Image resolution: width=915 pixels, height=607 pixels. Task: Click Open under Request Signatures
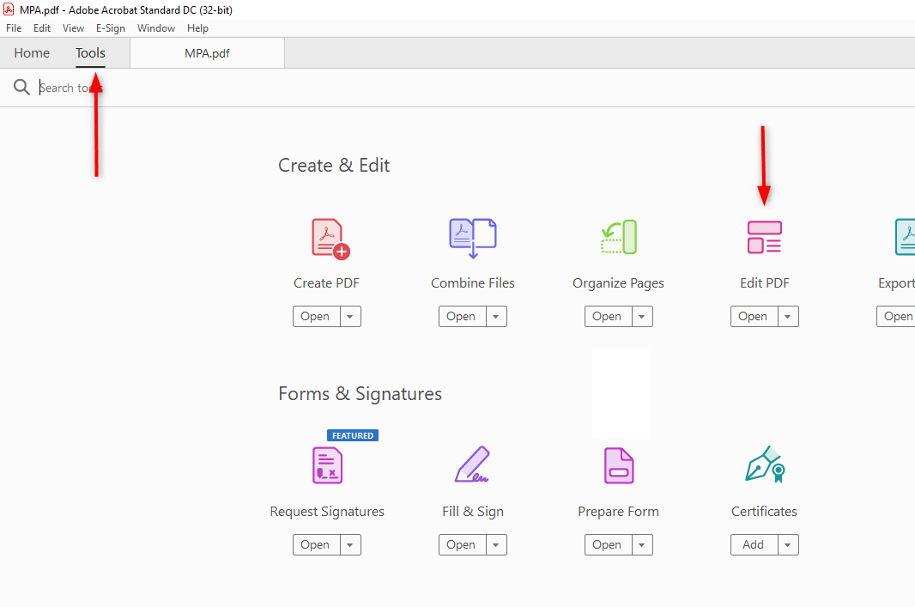[x=316, y=544]
